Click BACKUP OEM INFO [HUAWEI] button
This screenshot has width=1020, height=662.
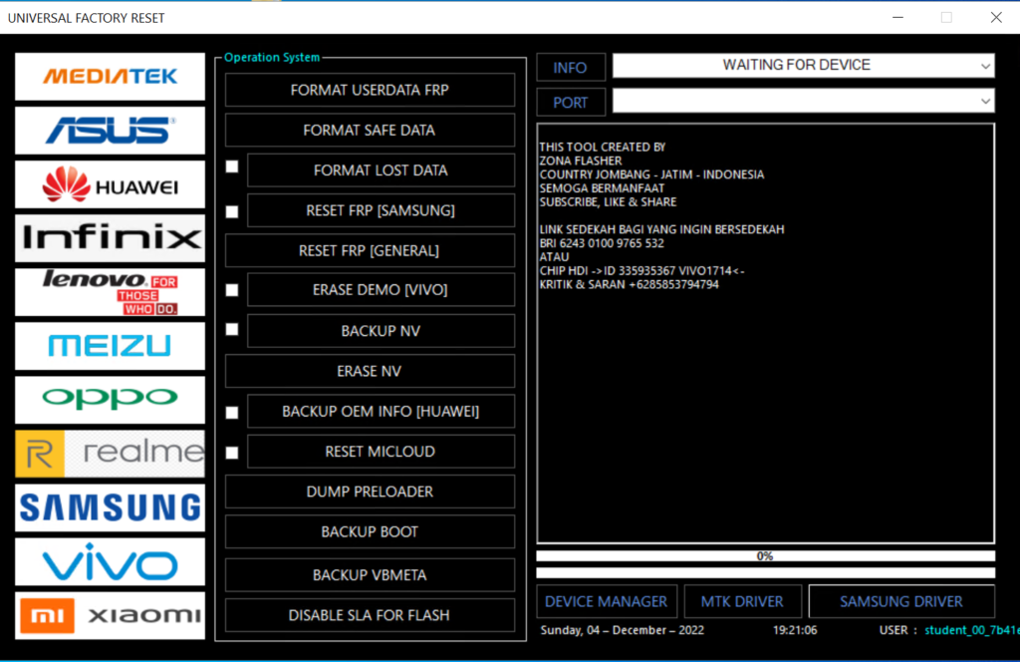(381, 412)
